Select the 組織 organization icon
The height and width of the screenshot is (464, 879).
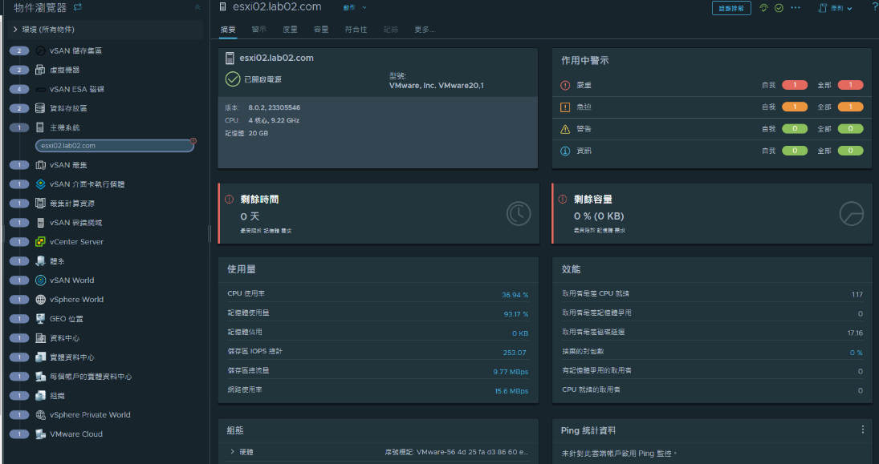(40, 396)
